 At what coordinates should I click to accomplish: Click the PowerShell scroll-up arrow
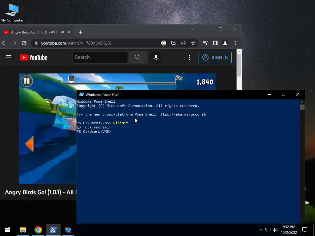click(302, 102)
